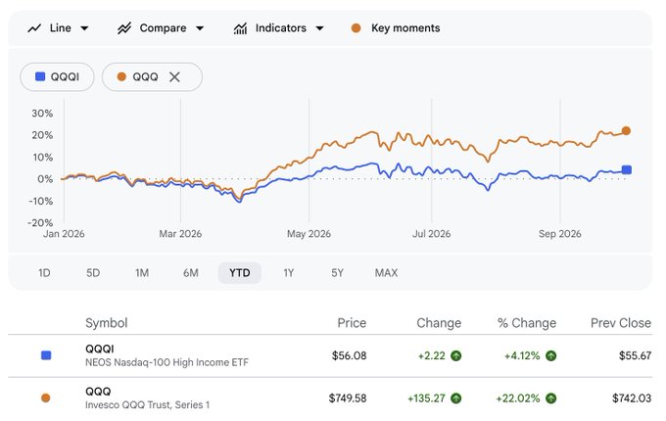The height and width of the screenshot is (421, 666).
Task: Click the $55.67 previous close value
Action: point(635,355)
